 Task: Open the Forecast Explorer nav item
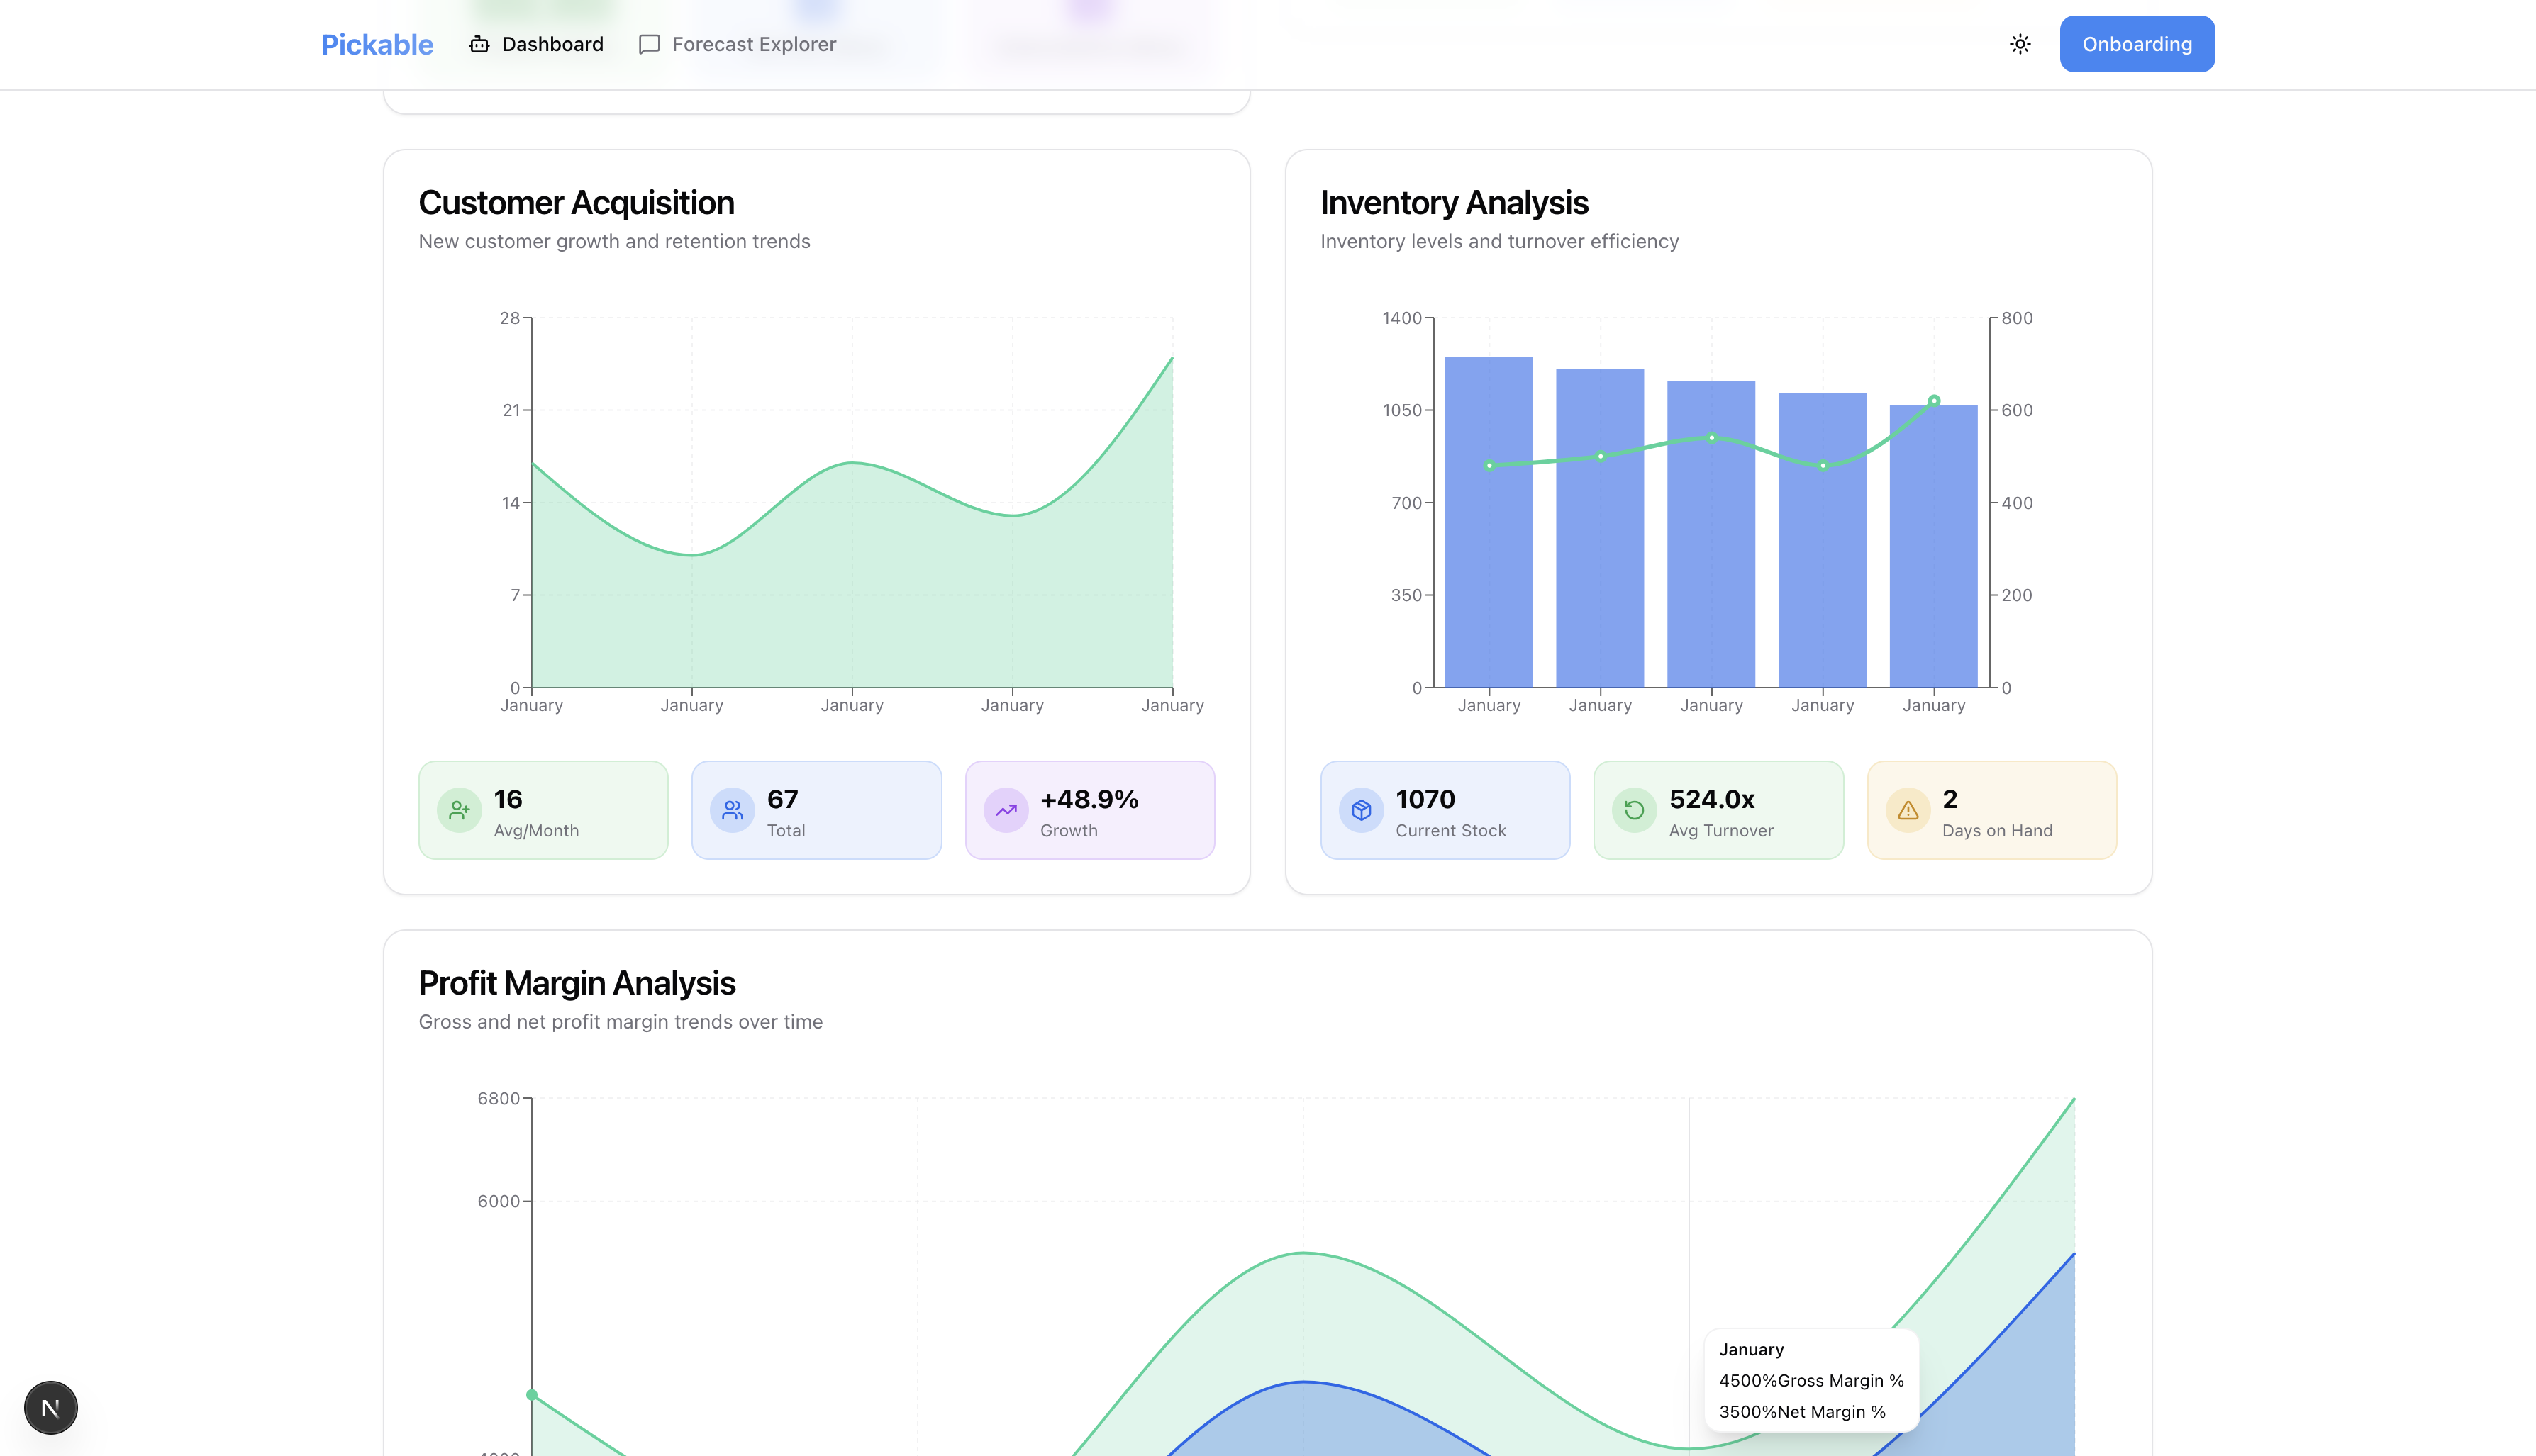pyautogui.click(x=753, y=44)
